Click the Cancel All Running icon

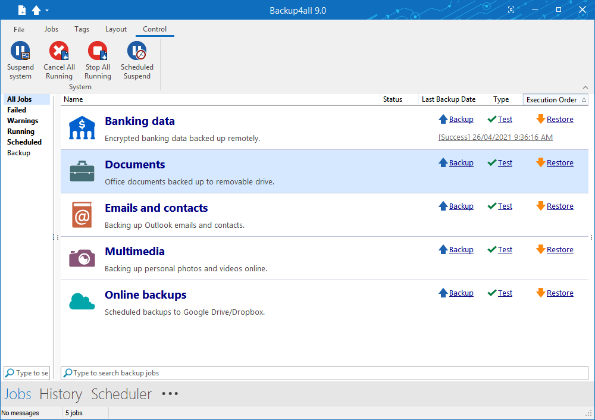click(59, 52)
